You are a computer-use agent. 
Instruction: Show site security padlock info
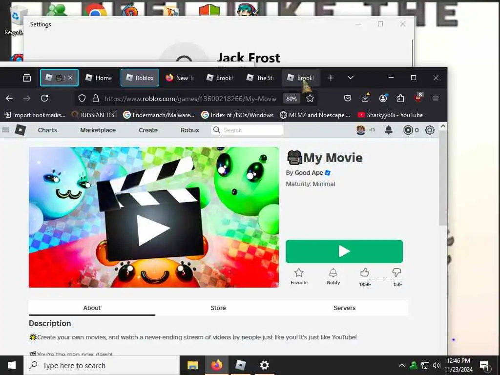coord(95,99)
